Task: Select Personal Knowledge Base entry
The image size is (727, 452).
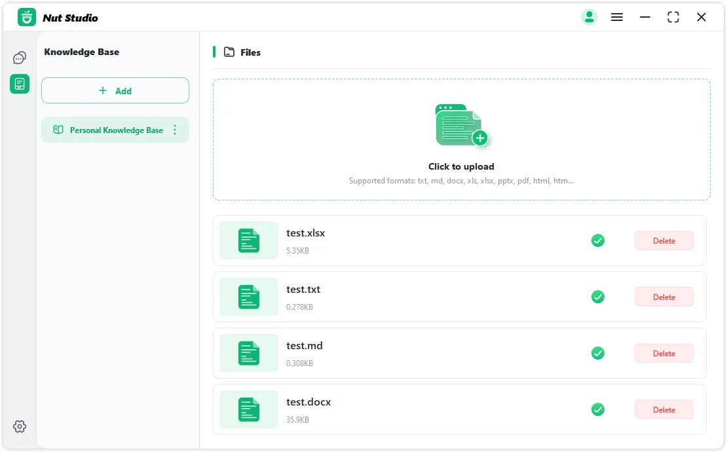Action: coord(115,130)
